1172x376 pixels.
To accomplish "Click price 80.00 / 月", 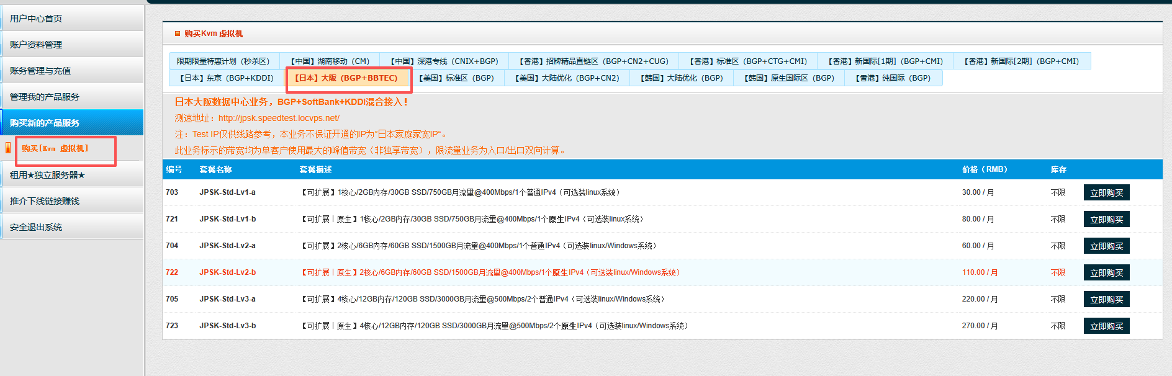I will coord(978,219).
